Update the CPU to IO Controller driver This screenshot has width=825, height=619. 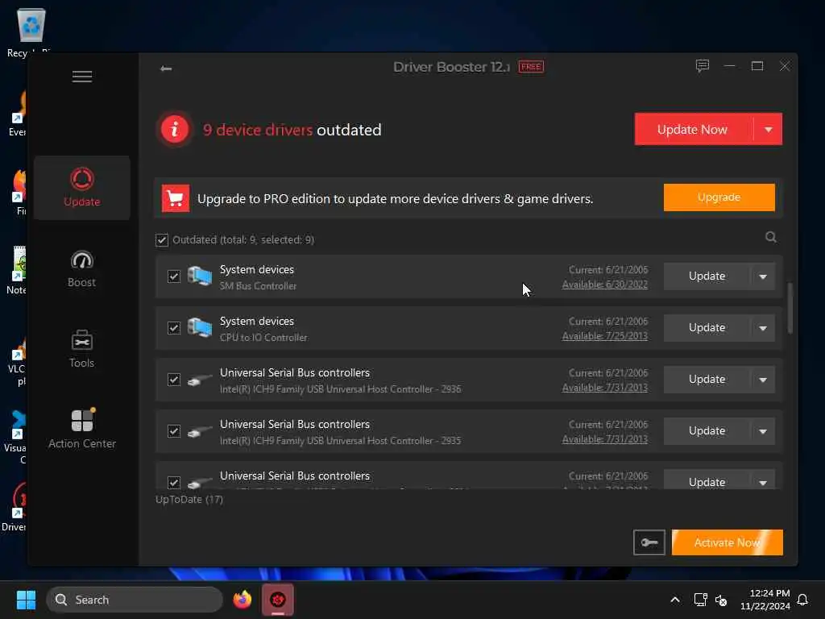[707, 328]
